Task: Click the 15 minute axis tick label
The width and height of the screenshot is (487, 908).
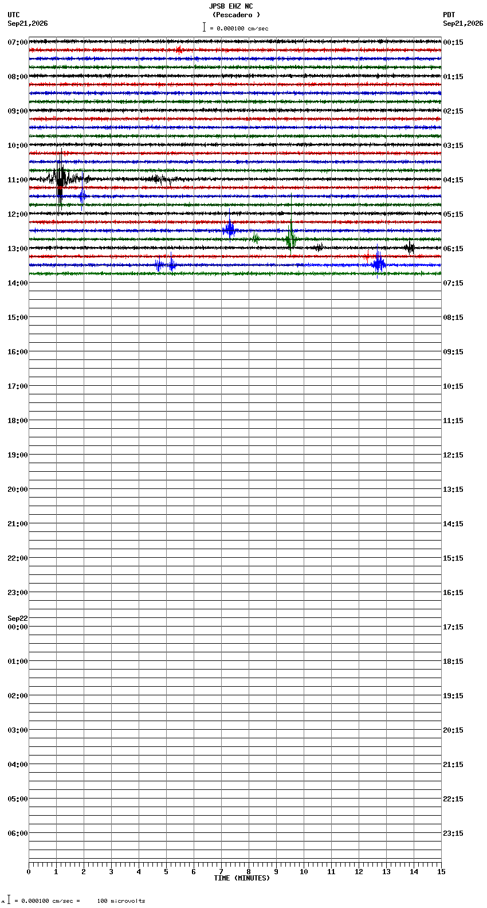Action: [441, 872]
